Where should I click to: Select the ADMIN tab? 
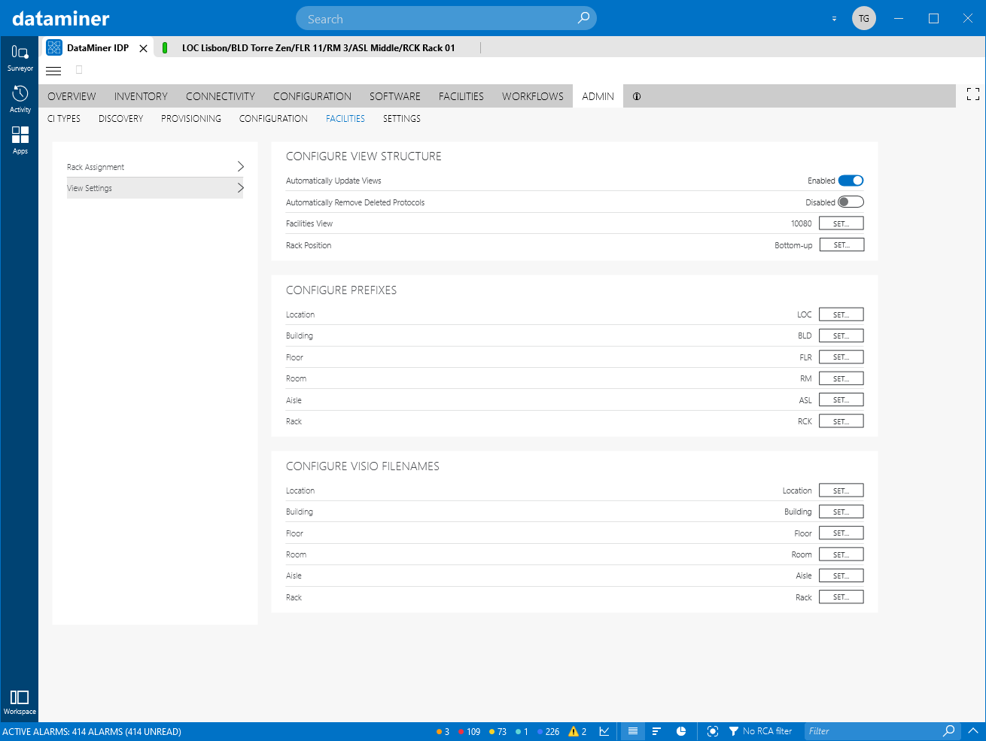click(x=598, y=96)
